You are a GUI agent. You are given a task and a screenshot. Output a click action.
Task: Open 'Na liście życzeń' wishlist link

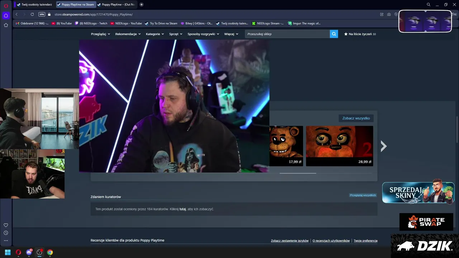(360, 34)
